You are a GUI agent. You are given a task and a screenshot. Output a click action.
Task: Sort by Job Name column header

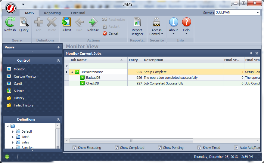click(98, 60)
